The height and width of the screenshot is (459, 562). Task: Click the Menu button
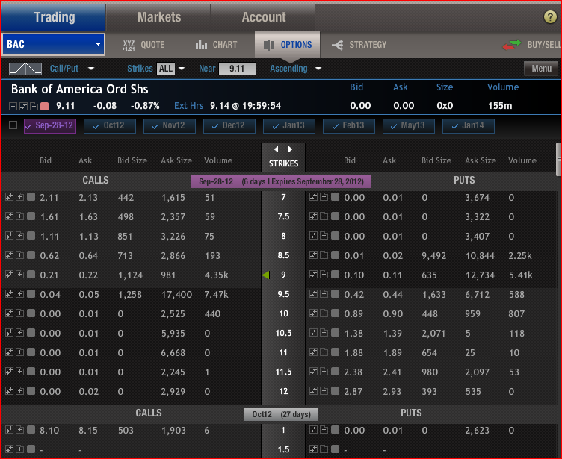pos(541,69)
